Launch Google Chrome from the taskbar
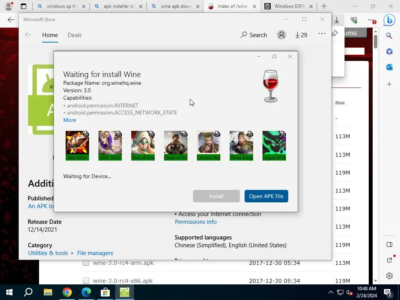 (67, 292)
